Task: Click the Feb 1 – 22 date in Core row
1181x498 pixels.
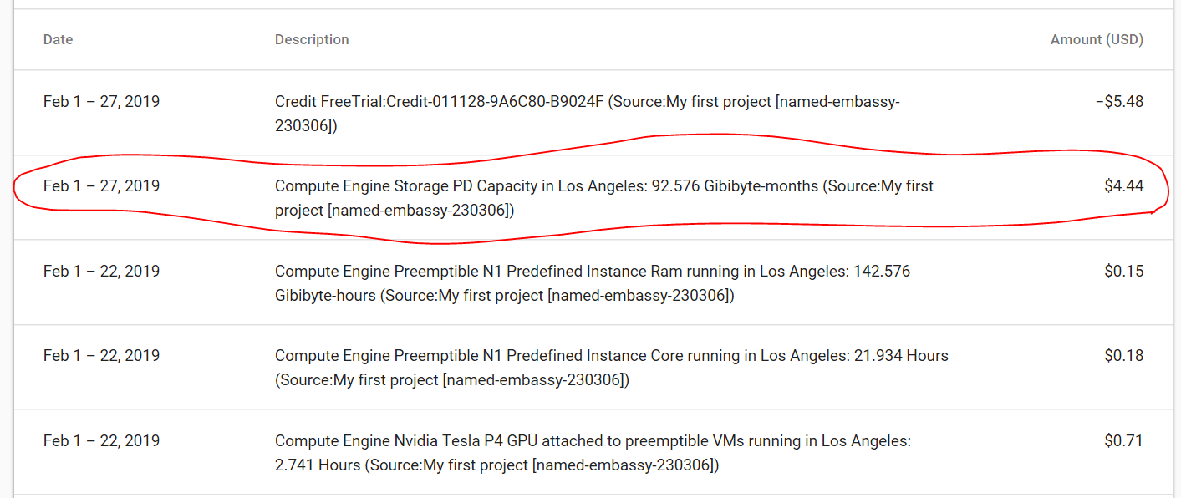Action: [101, 355]
